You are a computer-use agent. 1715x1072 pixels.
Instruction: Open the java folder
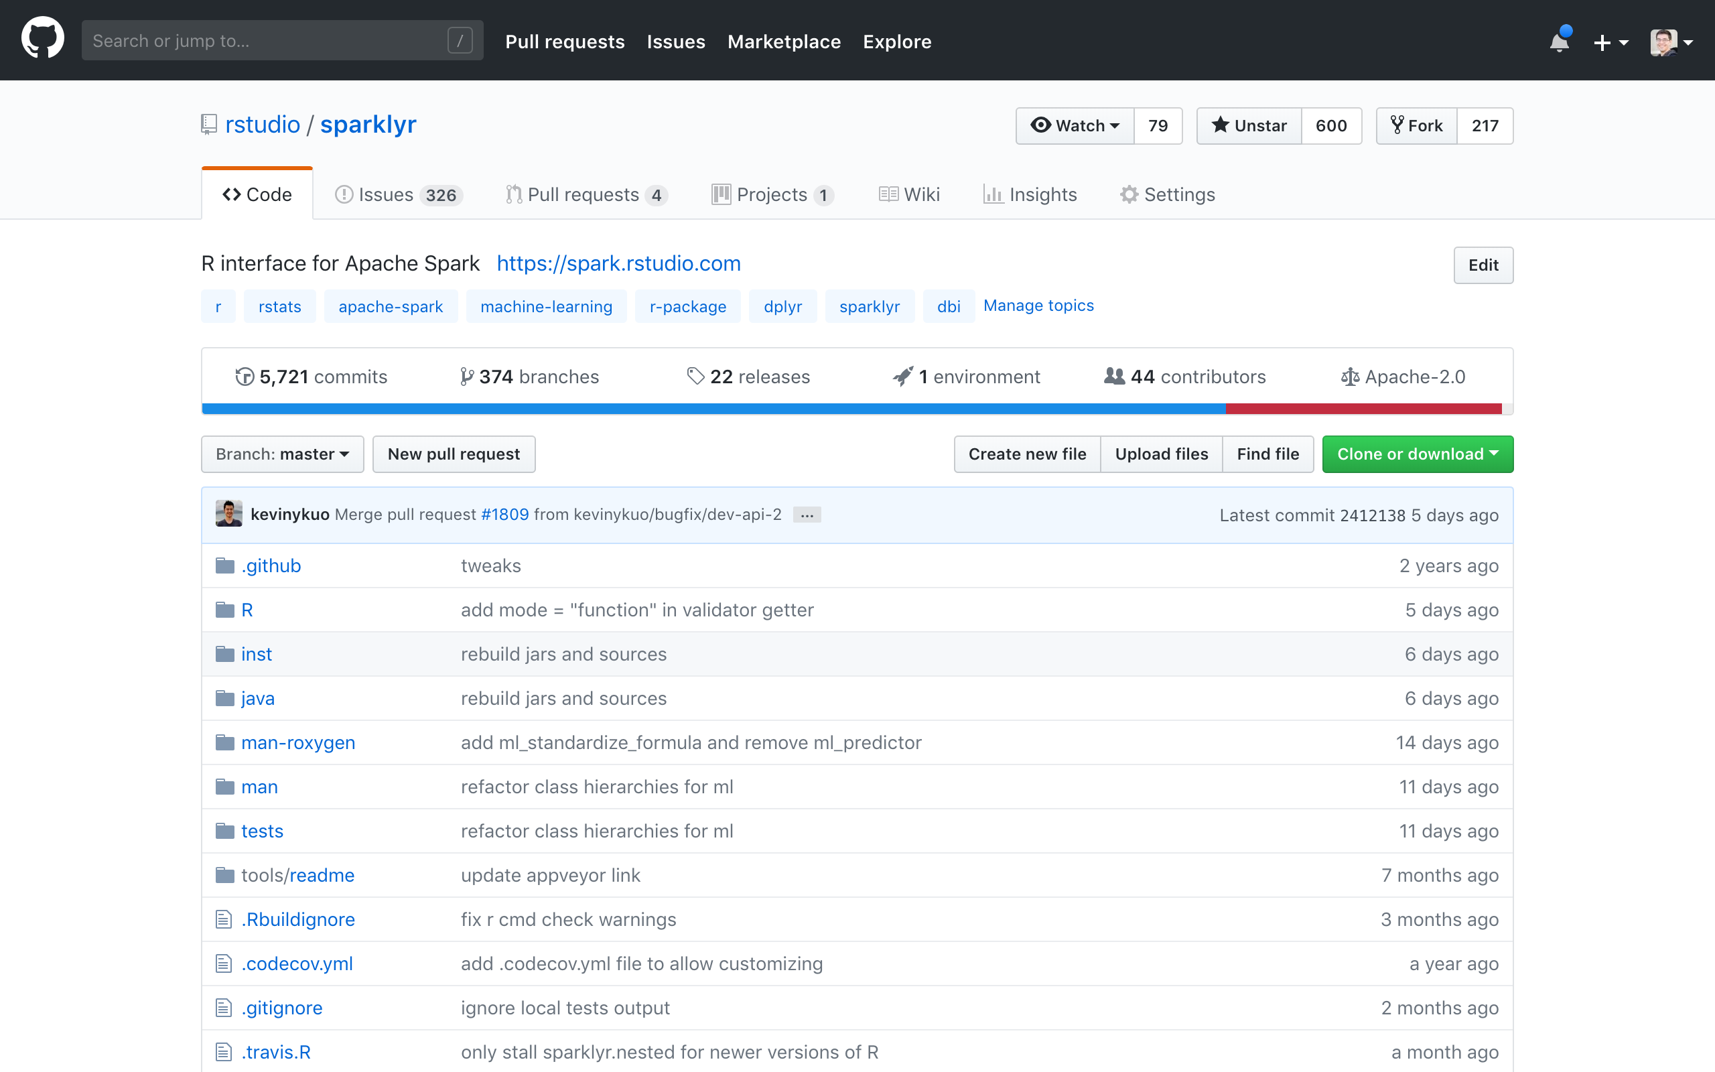pyautogui.click(x=257, y=698)
